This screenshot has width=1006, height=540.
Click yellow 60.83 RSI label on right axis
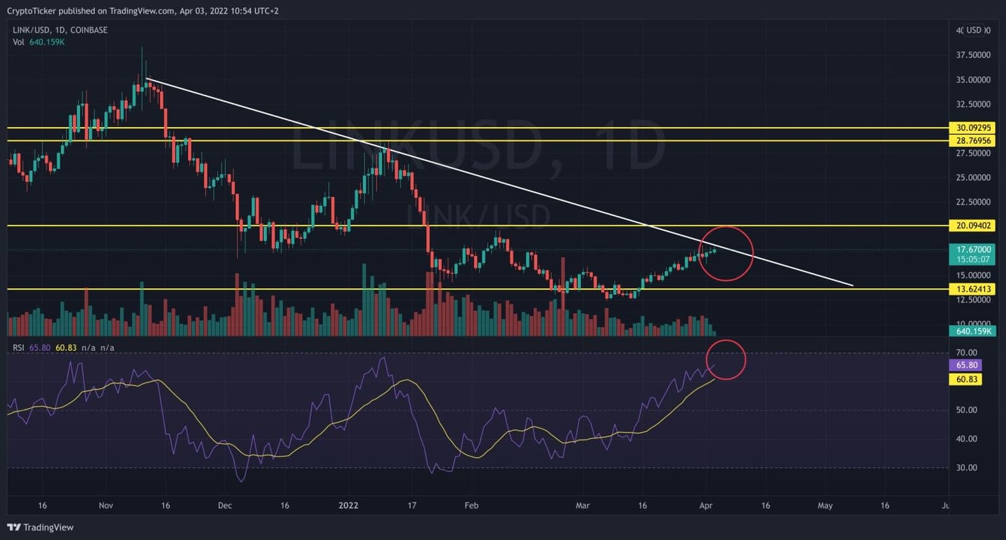coord(966,379)
